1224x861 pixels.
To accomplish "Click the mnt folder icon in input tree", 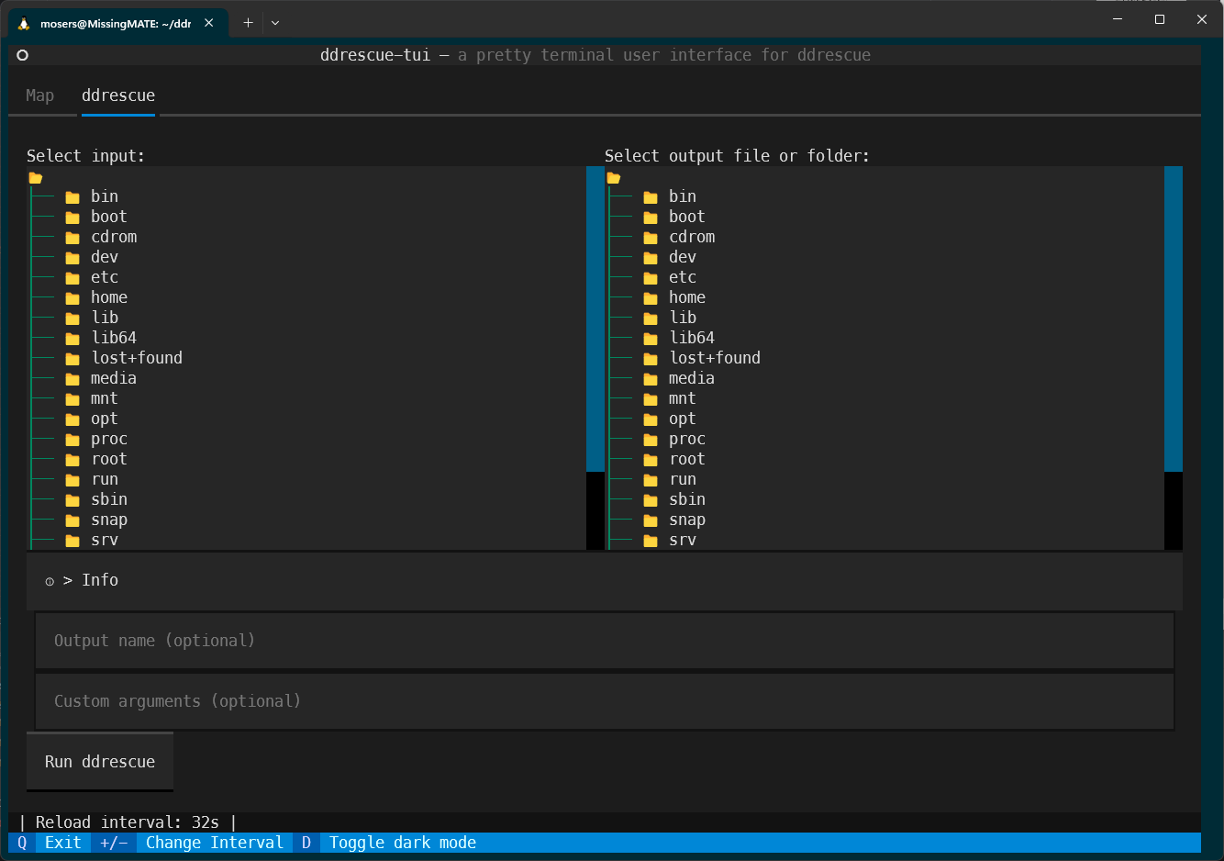I will 72,399.
